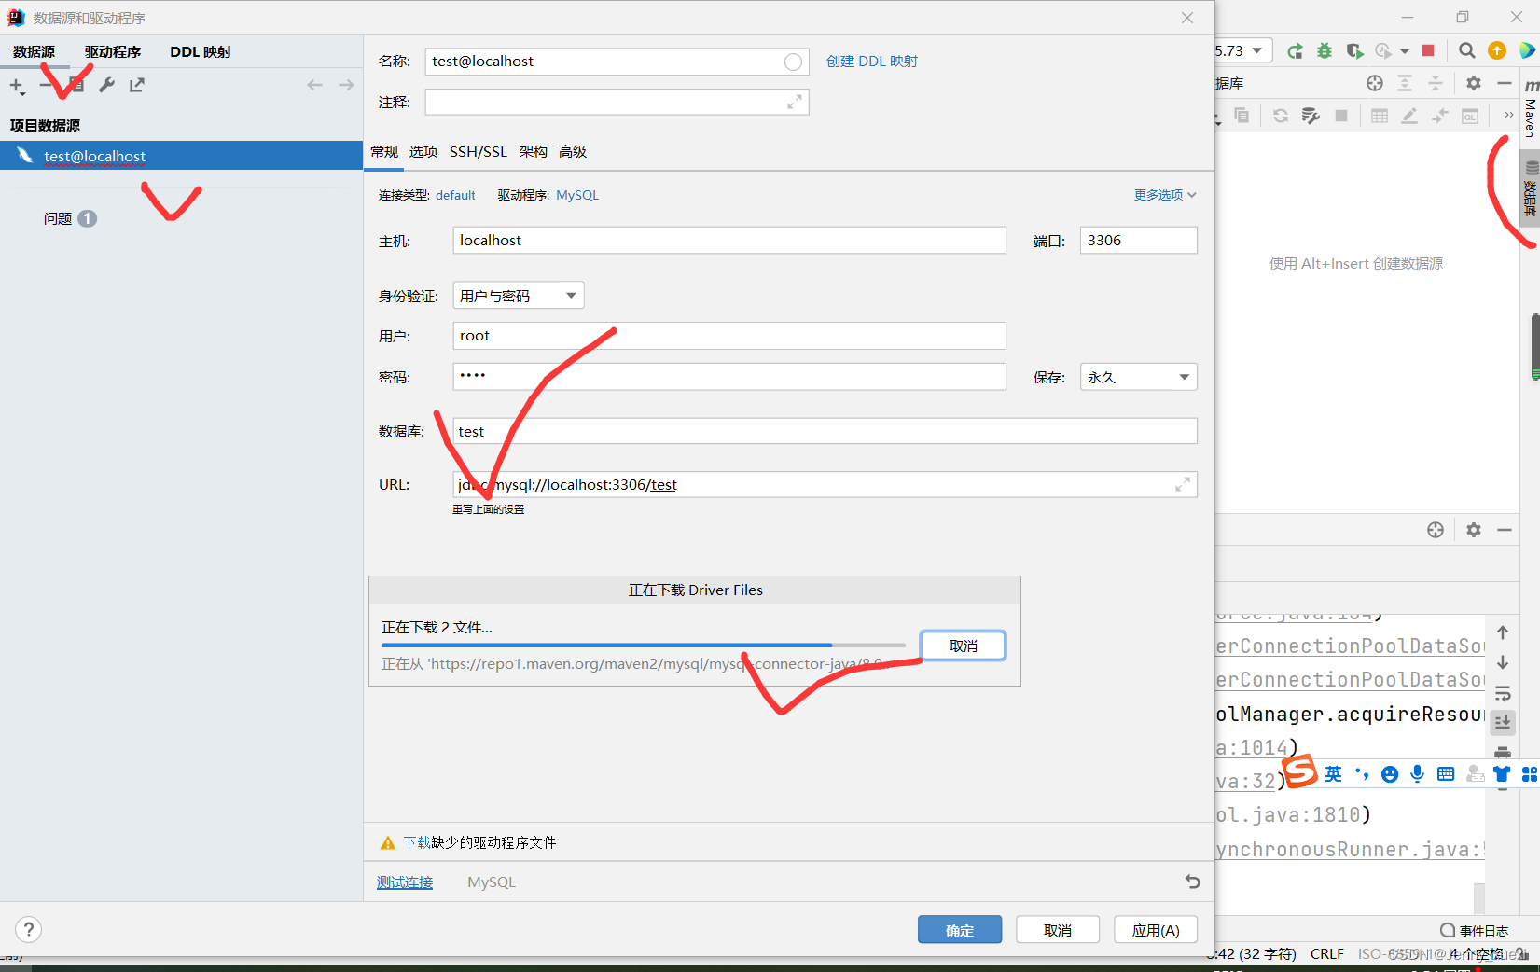Click the gear icon in lower tool window

coord(1474,530)
